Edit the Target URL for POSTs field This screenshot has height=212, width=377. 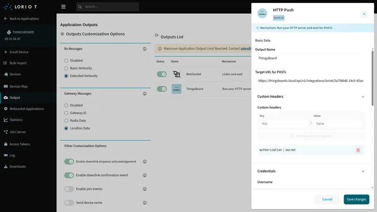pos(311,81)
